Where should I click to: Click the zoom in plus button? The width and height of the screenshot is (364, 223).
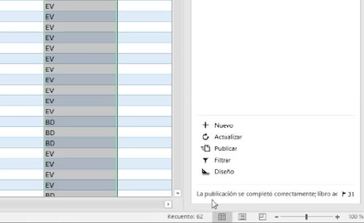click(x=337, y=217)
